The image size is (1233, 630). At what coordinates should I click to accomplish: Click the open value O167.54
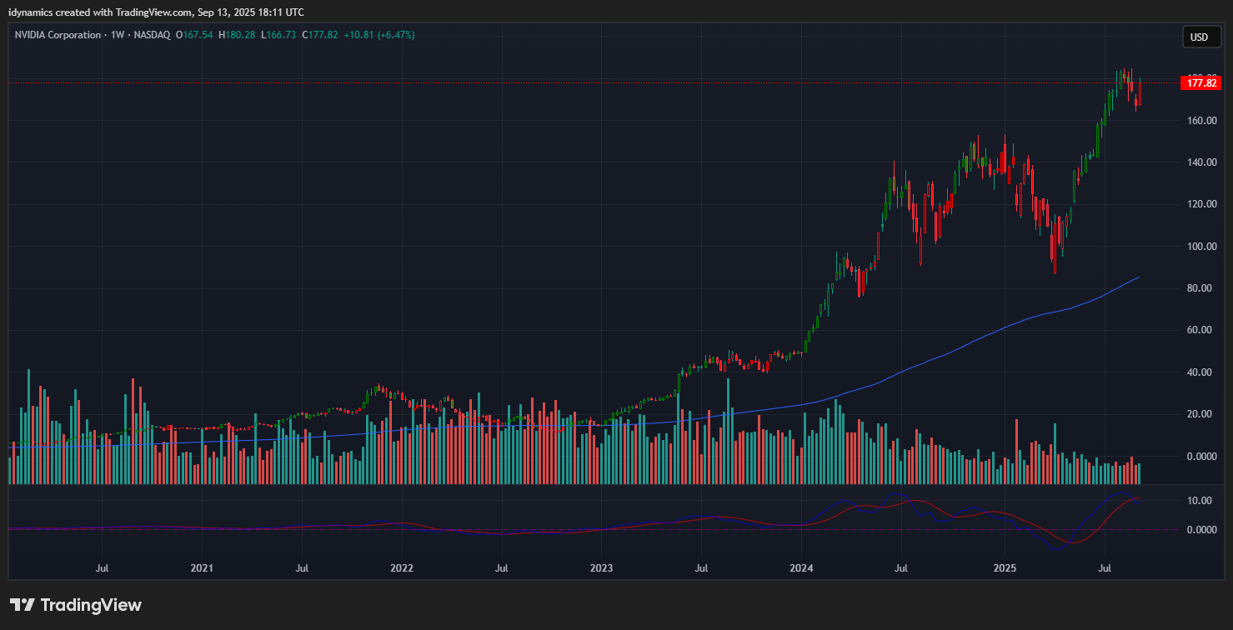click(194, 35)
